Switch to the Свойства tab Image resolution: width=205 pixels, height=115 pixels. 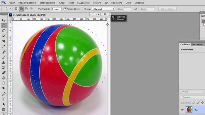185,44
